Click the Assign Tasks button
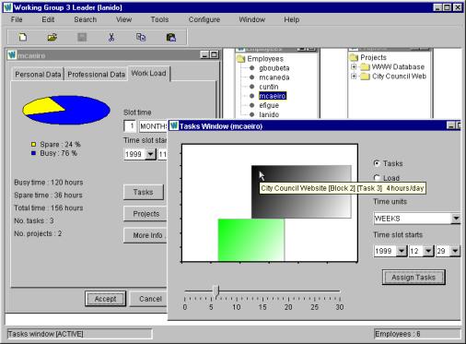This screenshot has height=344, width=466. click(x=414, y=278)
